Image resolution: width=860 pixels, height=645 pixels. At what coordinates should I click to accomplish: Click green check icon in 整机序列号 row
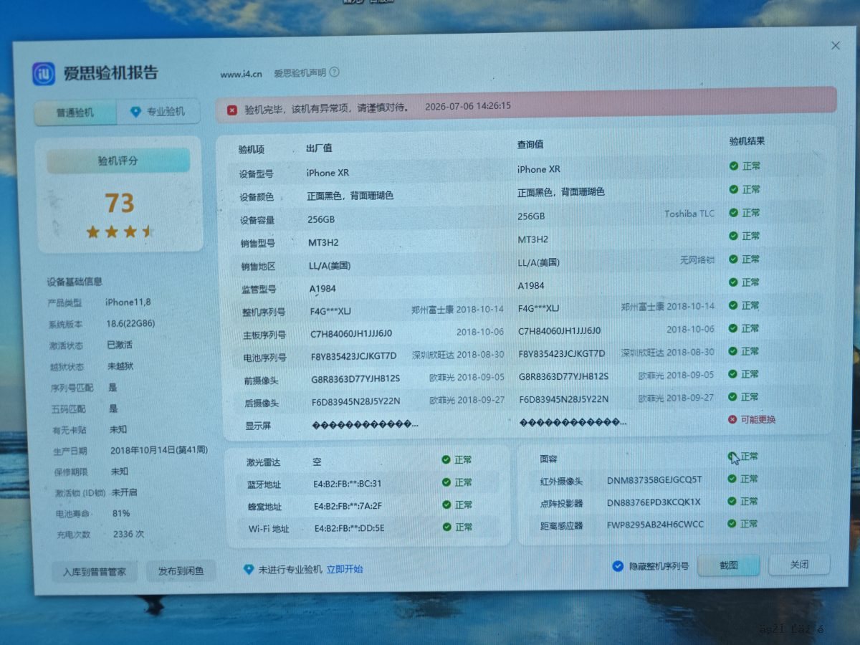tap(733, 305)
